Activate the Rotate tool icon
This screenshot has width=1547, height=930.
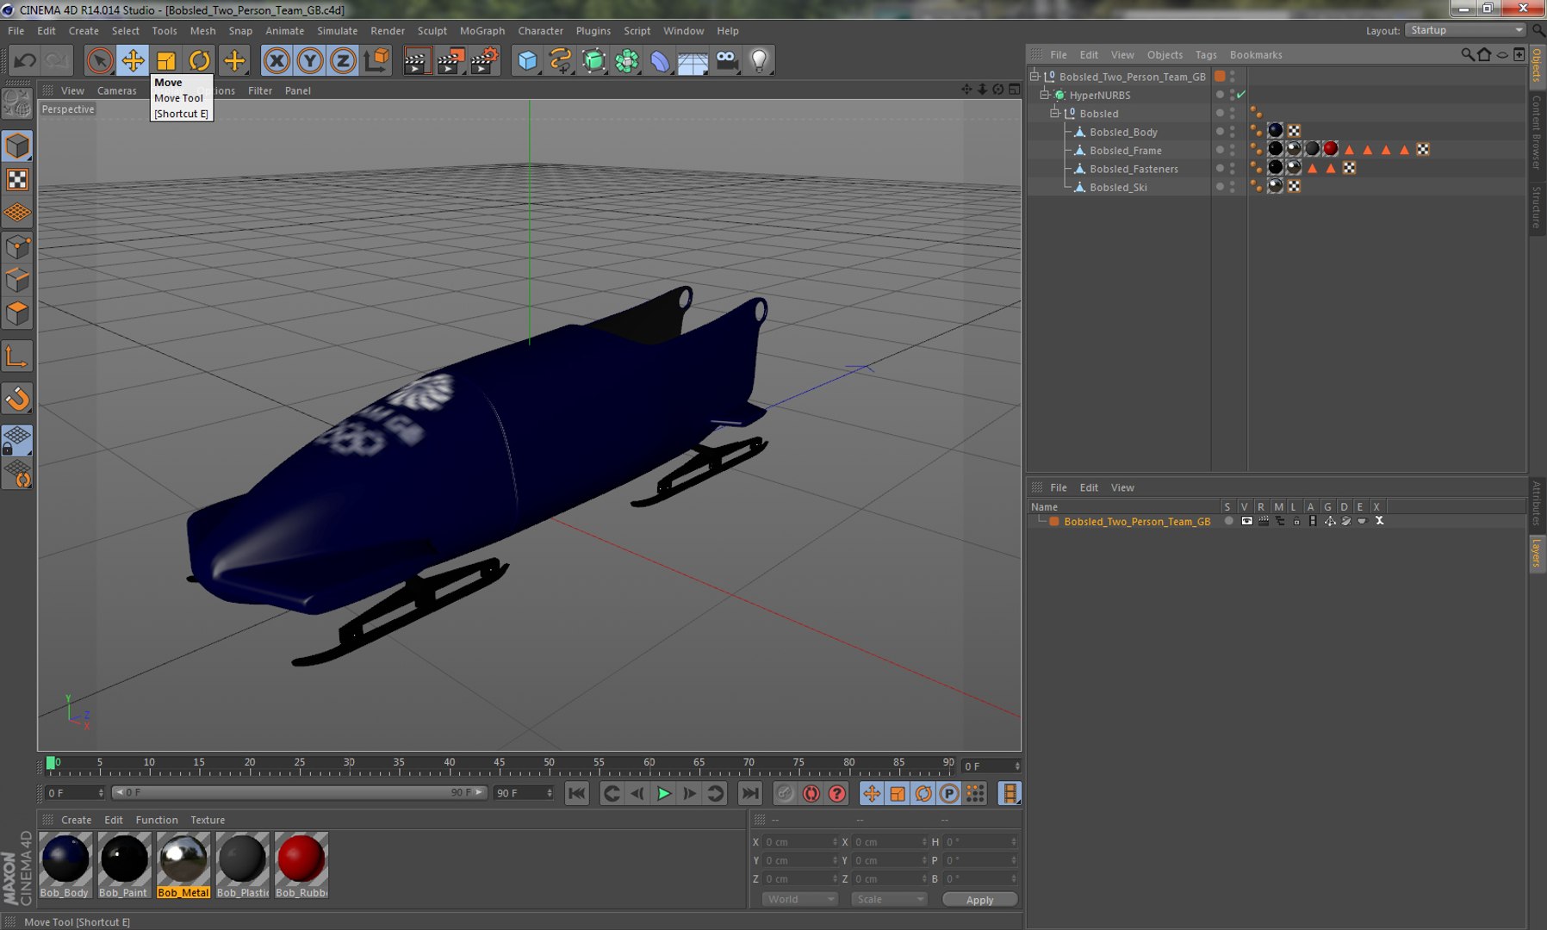(200, 60)
